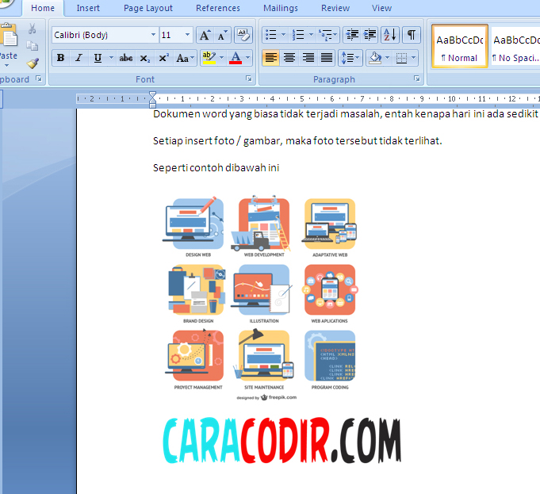Image resolution: width=540 pixels, height=494 pixels.
Task: Open Font dialog box launcher
Action: [249, 79]
